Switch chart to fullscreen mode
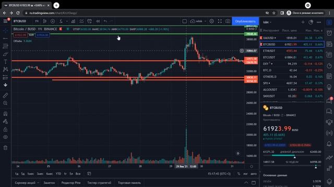The image size is (334, 187). (x=220, y=21)
